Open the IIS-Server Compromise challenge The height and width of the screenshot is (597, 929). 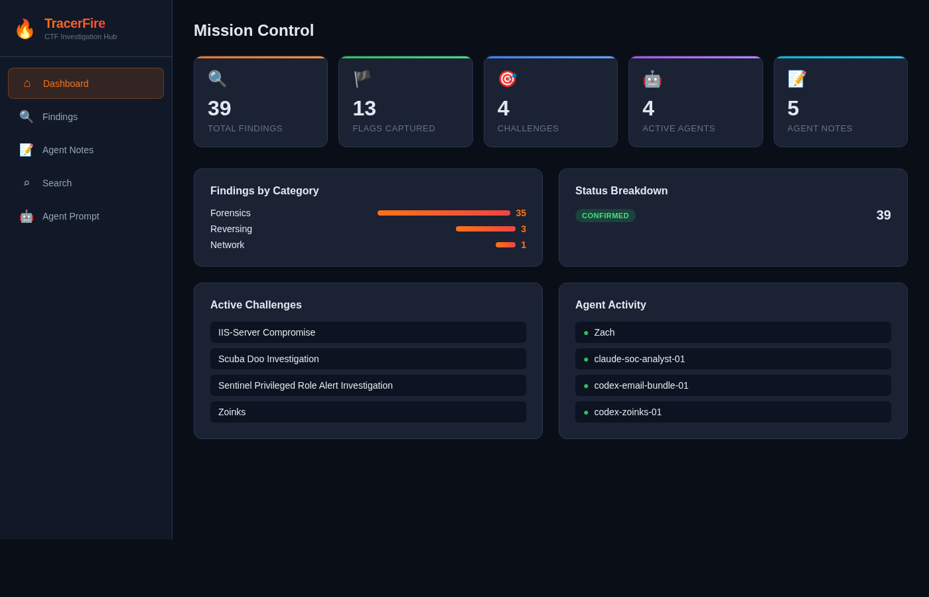point(368,332)
